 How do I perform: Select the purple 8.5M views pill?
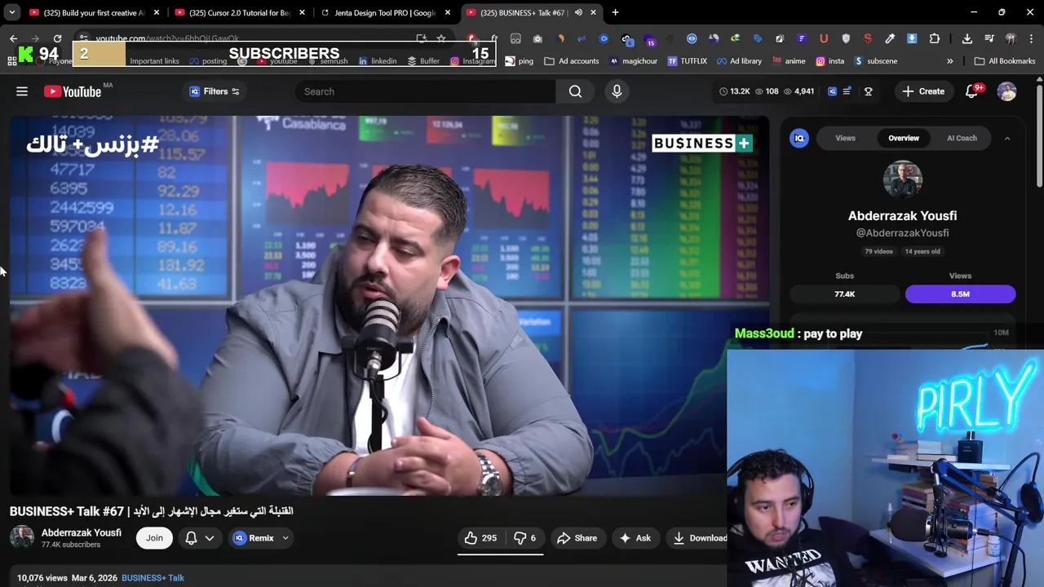point(960,294)
